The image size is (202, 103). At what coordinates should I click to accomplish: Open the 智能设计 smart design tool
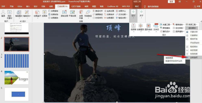(x=27, y=14)
